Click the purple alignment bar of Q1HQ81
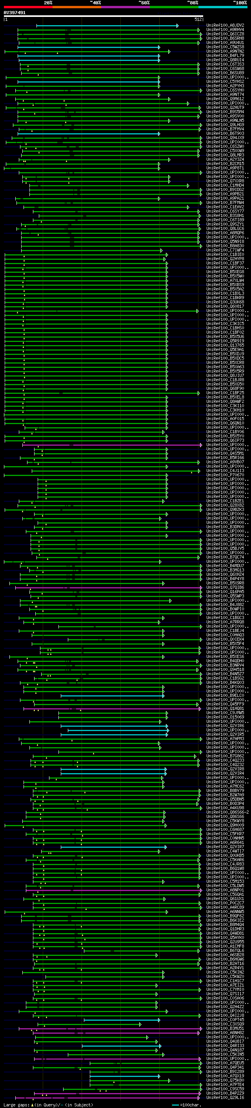Screen dimensions: 251x1108 click(x=112, y=708)
